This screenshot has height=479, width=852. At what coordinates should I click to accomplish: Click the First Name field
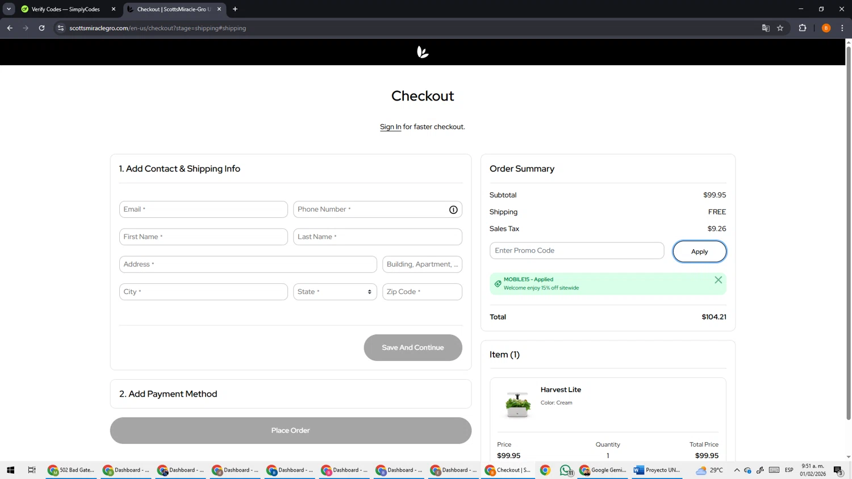(x=203, y=237)
